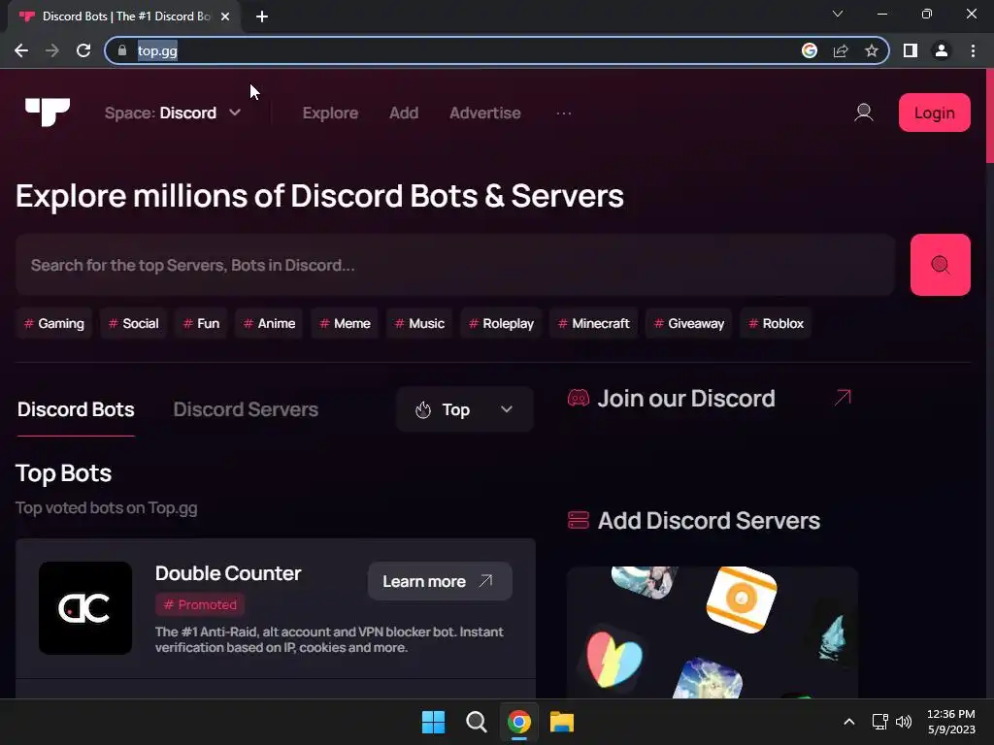The width and height of the screenshot is (994, 745).
Task: Open the Add menu
Action: pyautogui.click(x=404, y=113)
